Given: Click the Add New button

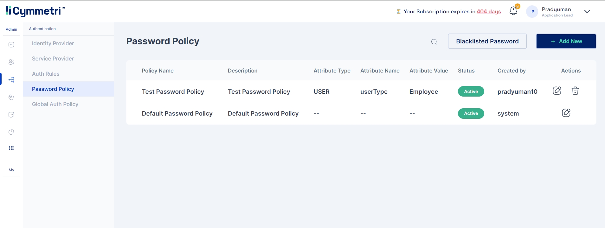Looking at the screenshot, I should (566, 41).
